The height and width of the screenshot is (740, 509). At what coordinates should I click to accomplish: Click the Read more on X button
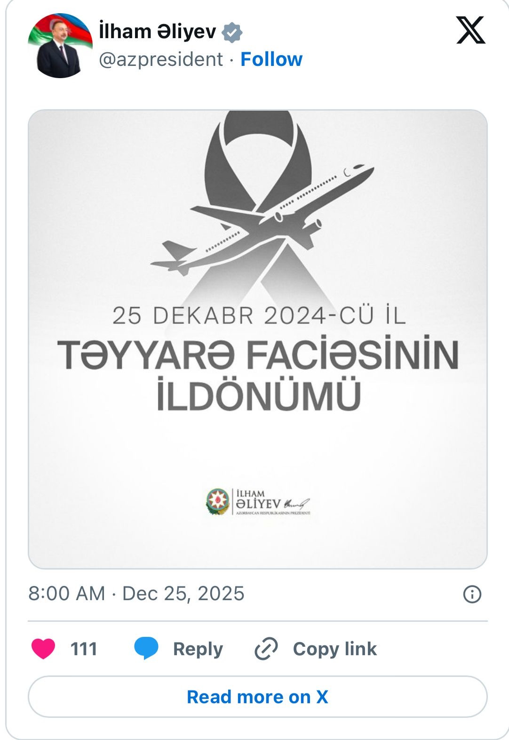coord(258,697)
